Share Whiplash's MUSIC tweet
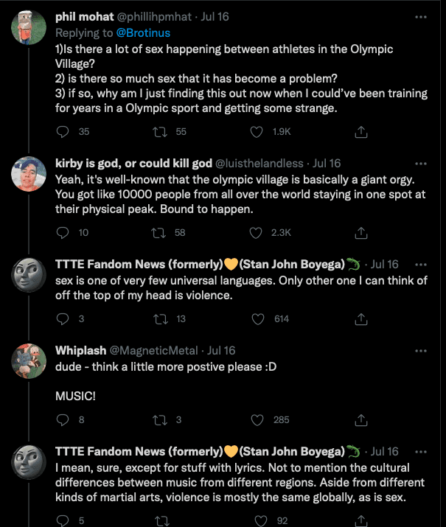This screenshot has height=527, width=446. tap(361, 419)
